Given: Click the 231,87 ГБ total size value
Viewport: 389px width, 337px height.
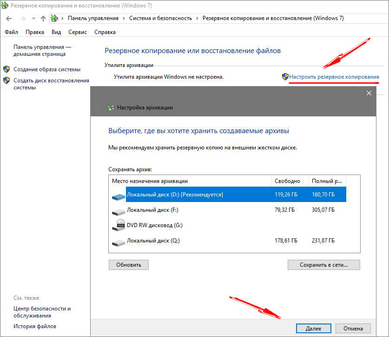Looking at the screenshot, I should (x=323, y=241).
